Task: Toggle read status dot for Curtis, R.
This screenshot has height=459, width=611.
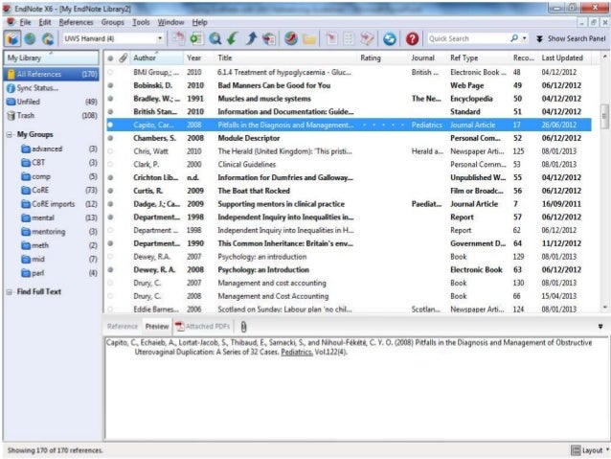Action: click(x=111, y=191)
